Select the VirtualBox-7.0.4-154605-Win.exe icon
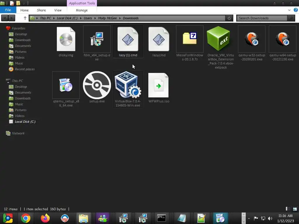299x224 pixels. (128, 85)
